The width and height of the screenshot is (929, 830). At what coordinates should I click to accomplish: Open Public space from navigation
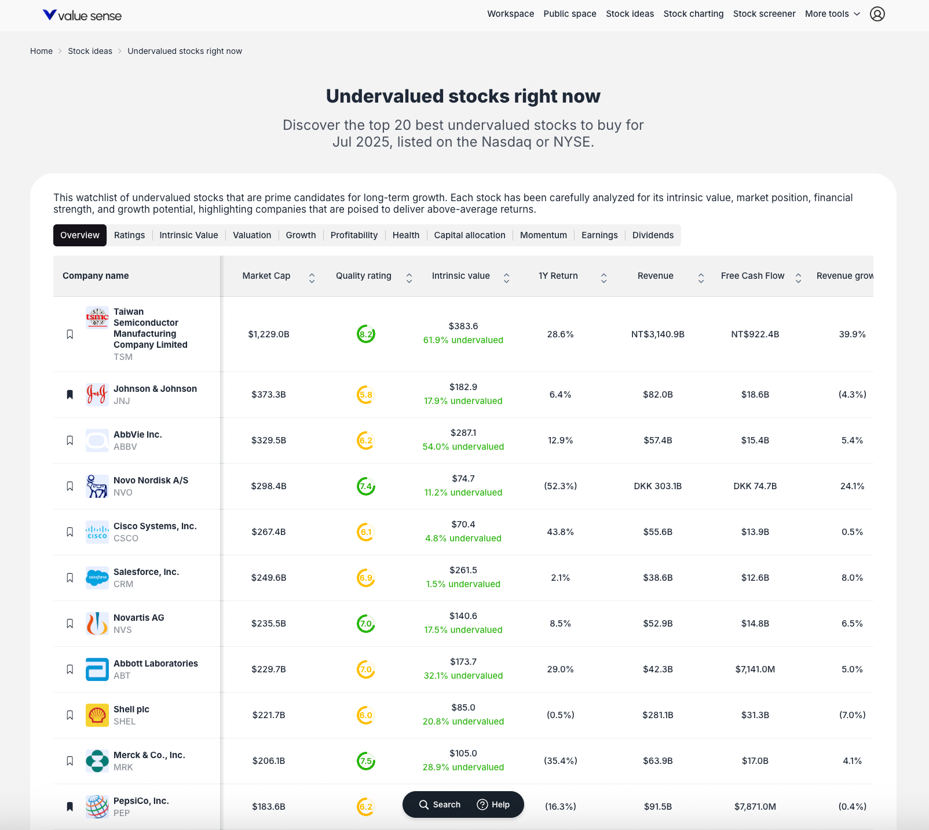pos(570,14)
